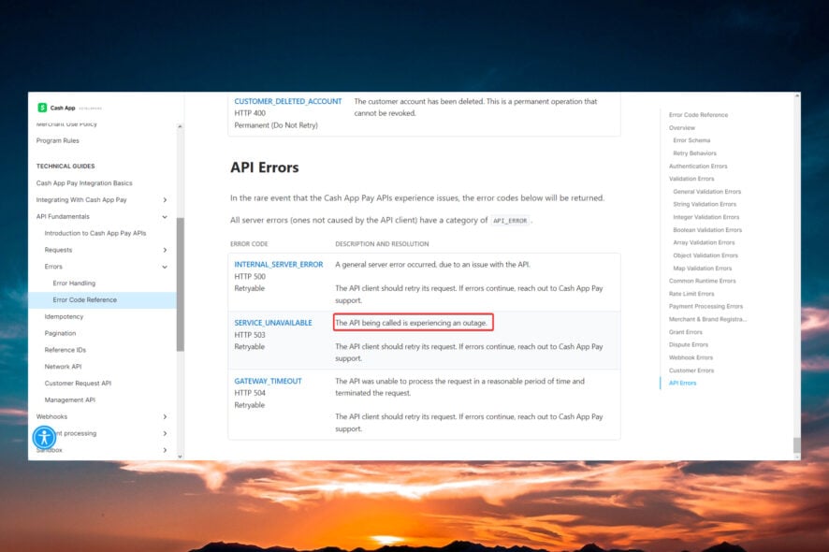This screenshot has height=552, width=829.
Task: Jump to Integer Validation Errors
Action: tap(705, 217)
